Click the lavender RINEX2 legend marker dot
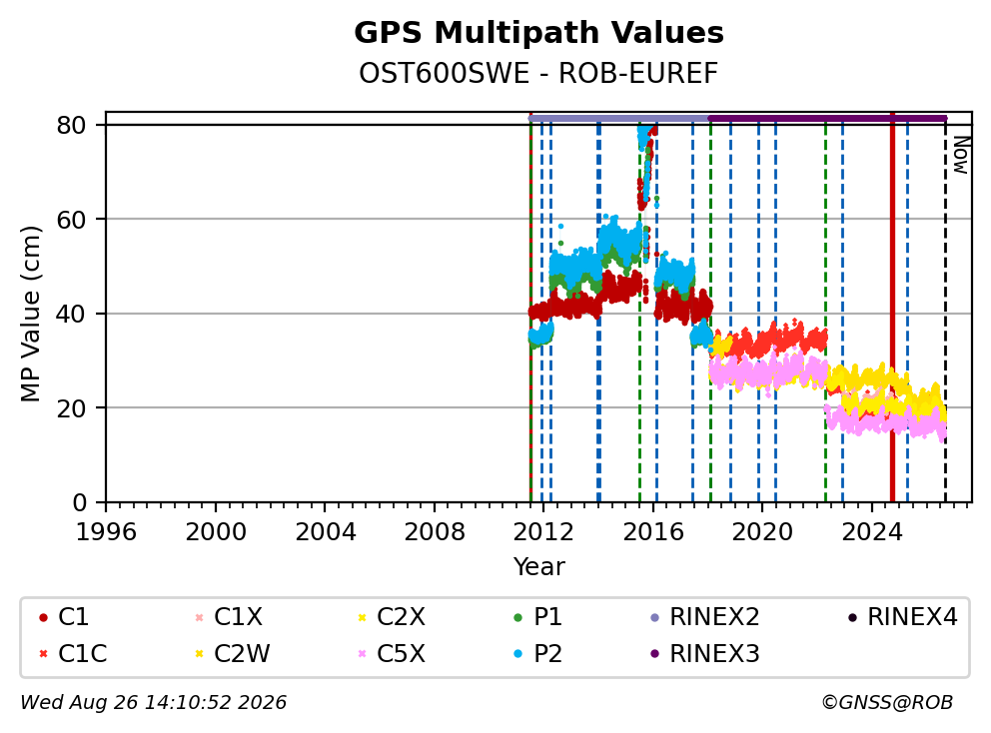This screenshot has height=733, width=991. tap(654, 617)
